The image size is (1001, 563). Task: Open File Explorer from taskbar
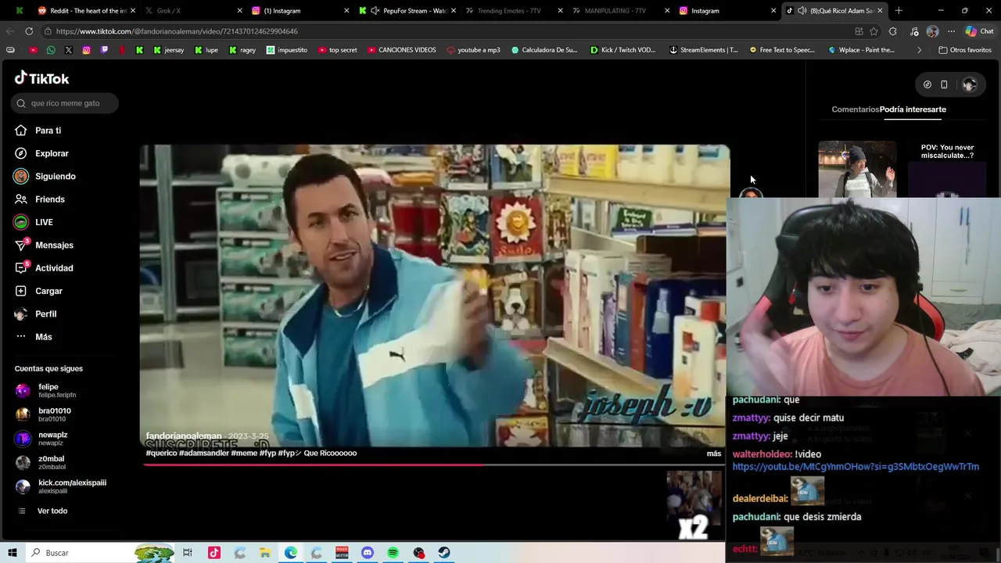tap(265, 553)
